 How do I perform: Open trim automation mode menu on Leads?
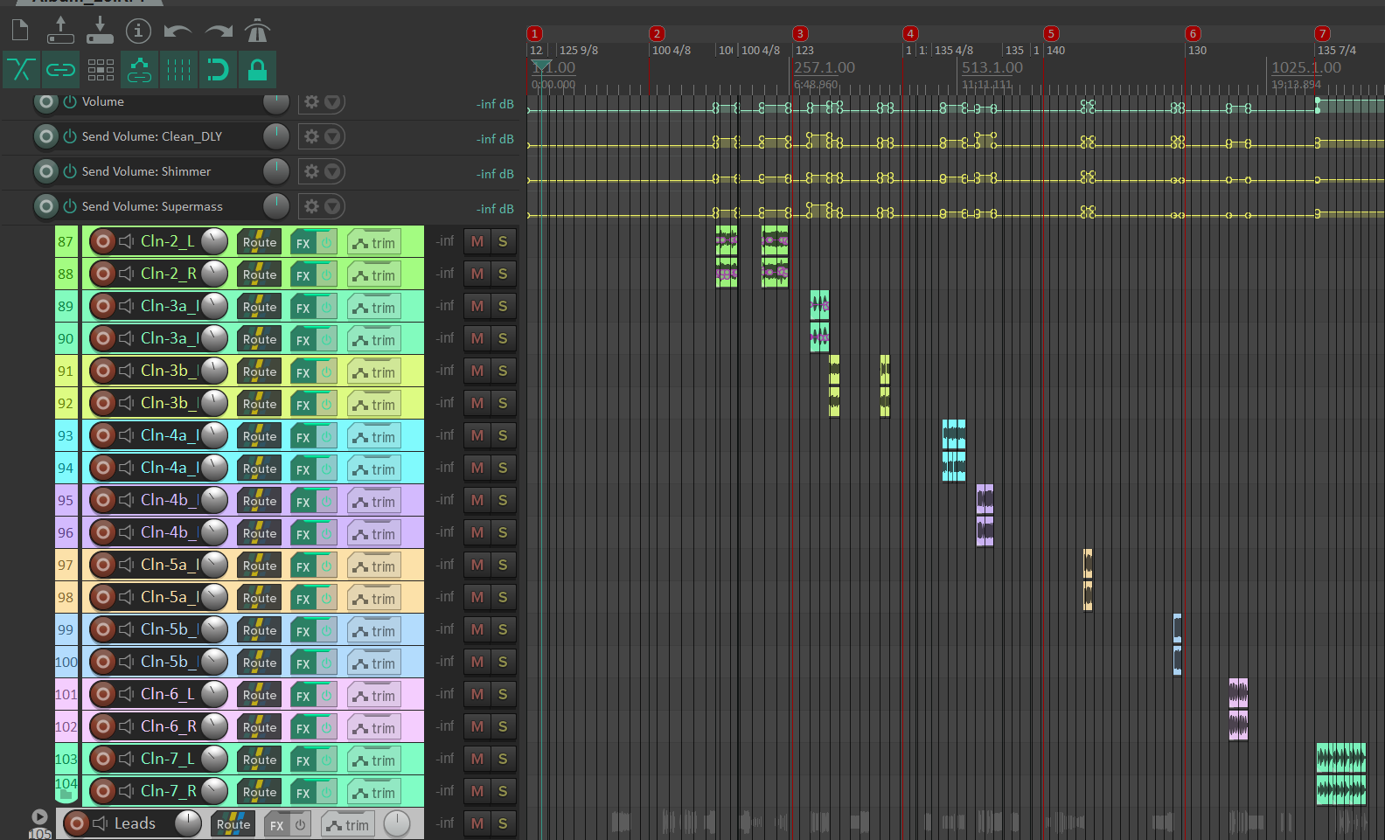coord(348,825)
